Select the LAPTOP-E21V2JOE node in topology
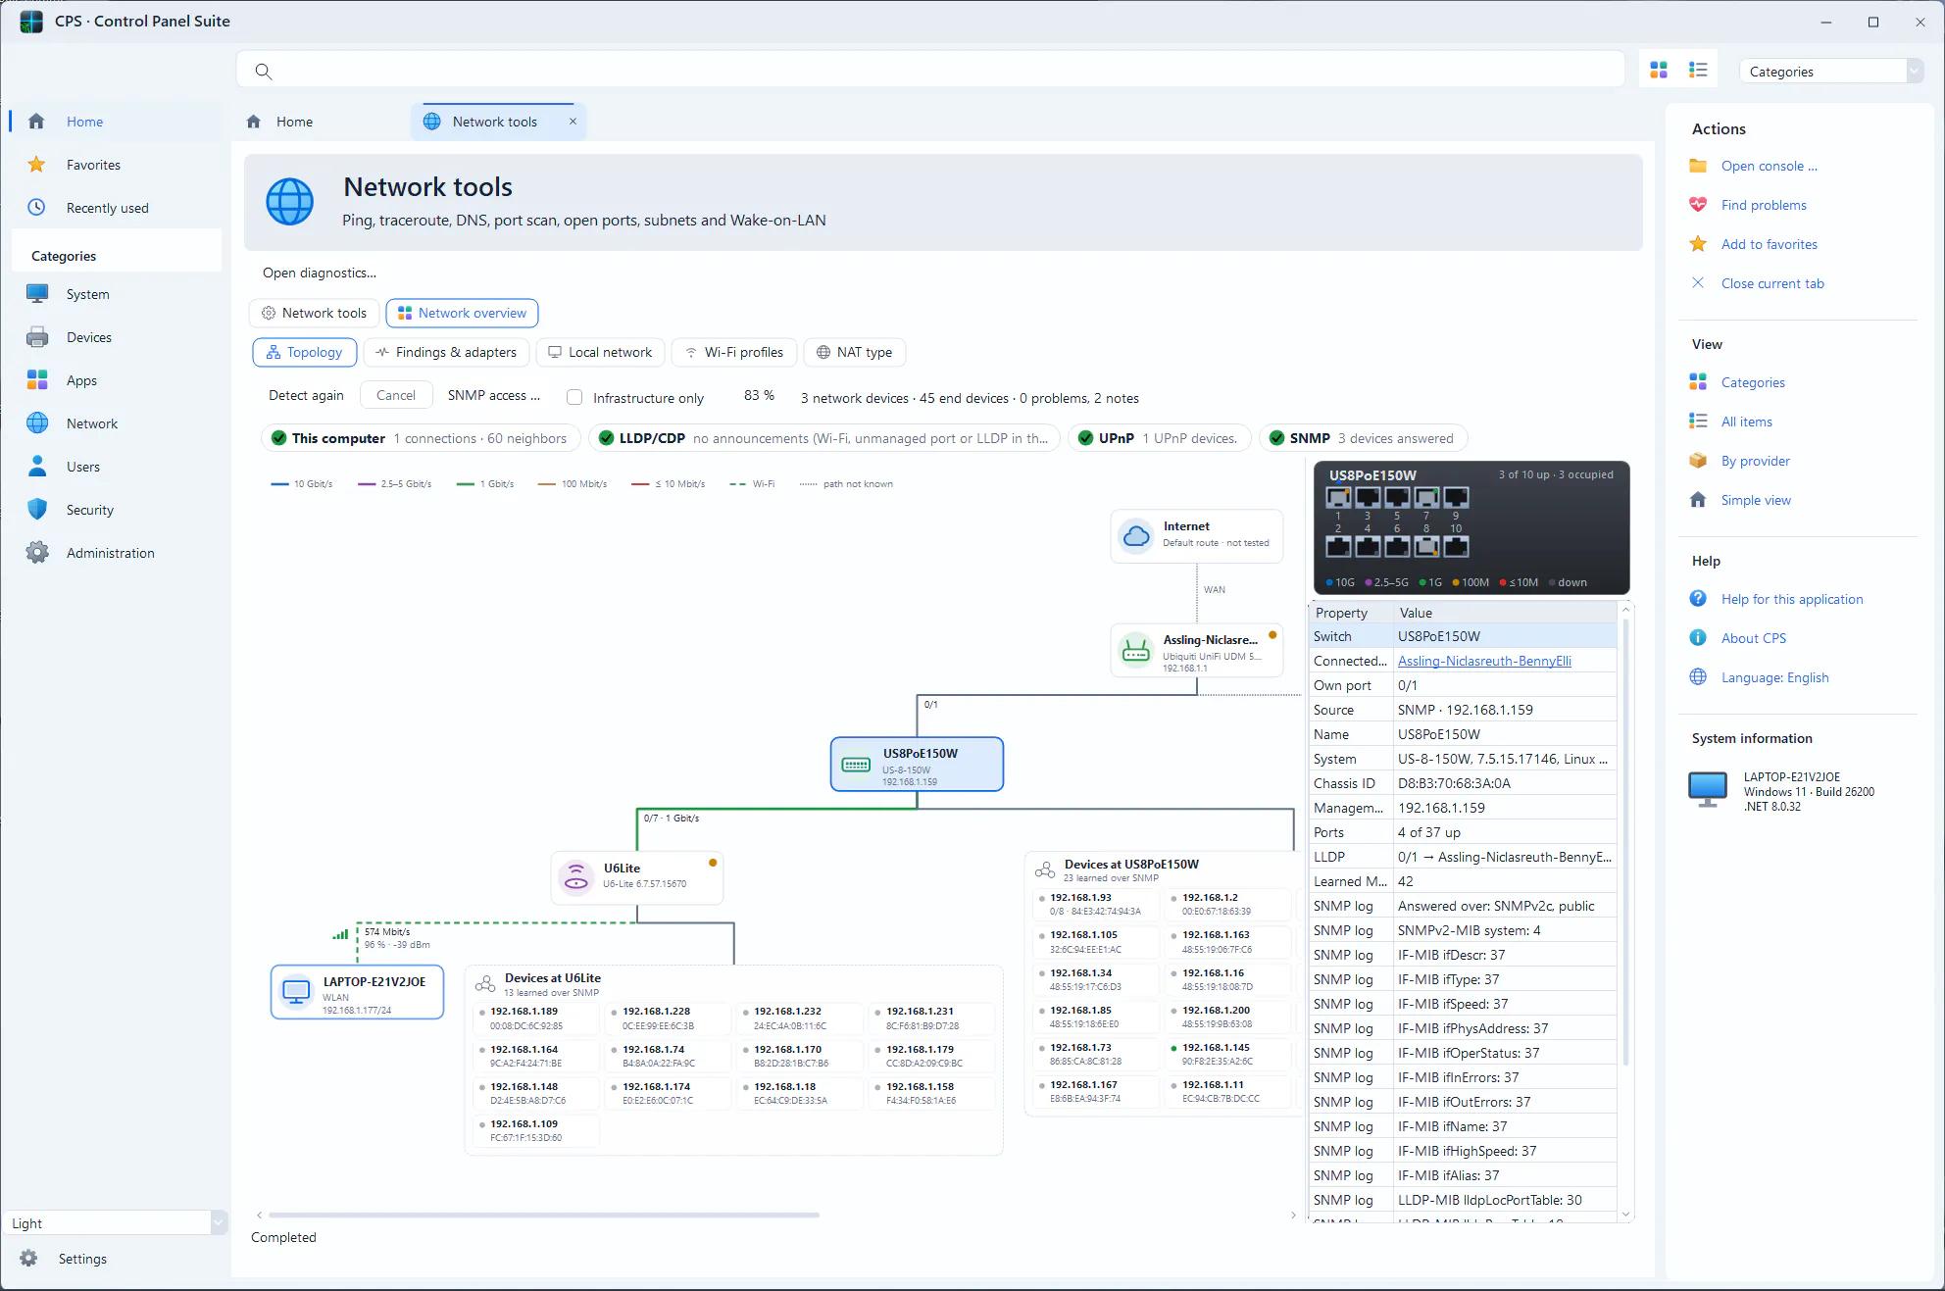 pyautogui.click(x=357, y=992)
